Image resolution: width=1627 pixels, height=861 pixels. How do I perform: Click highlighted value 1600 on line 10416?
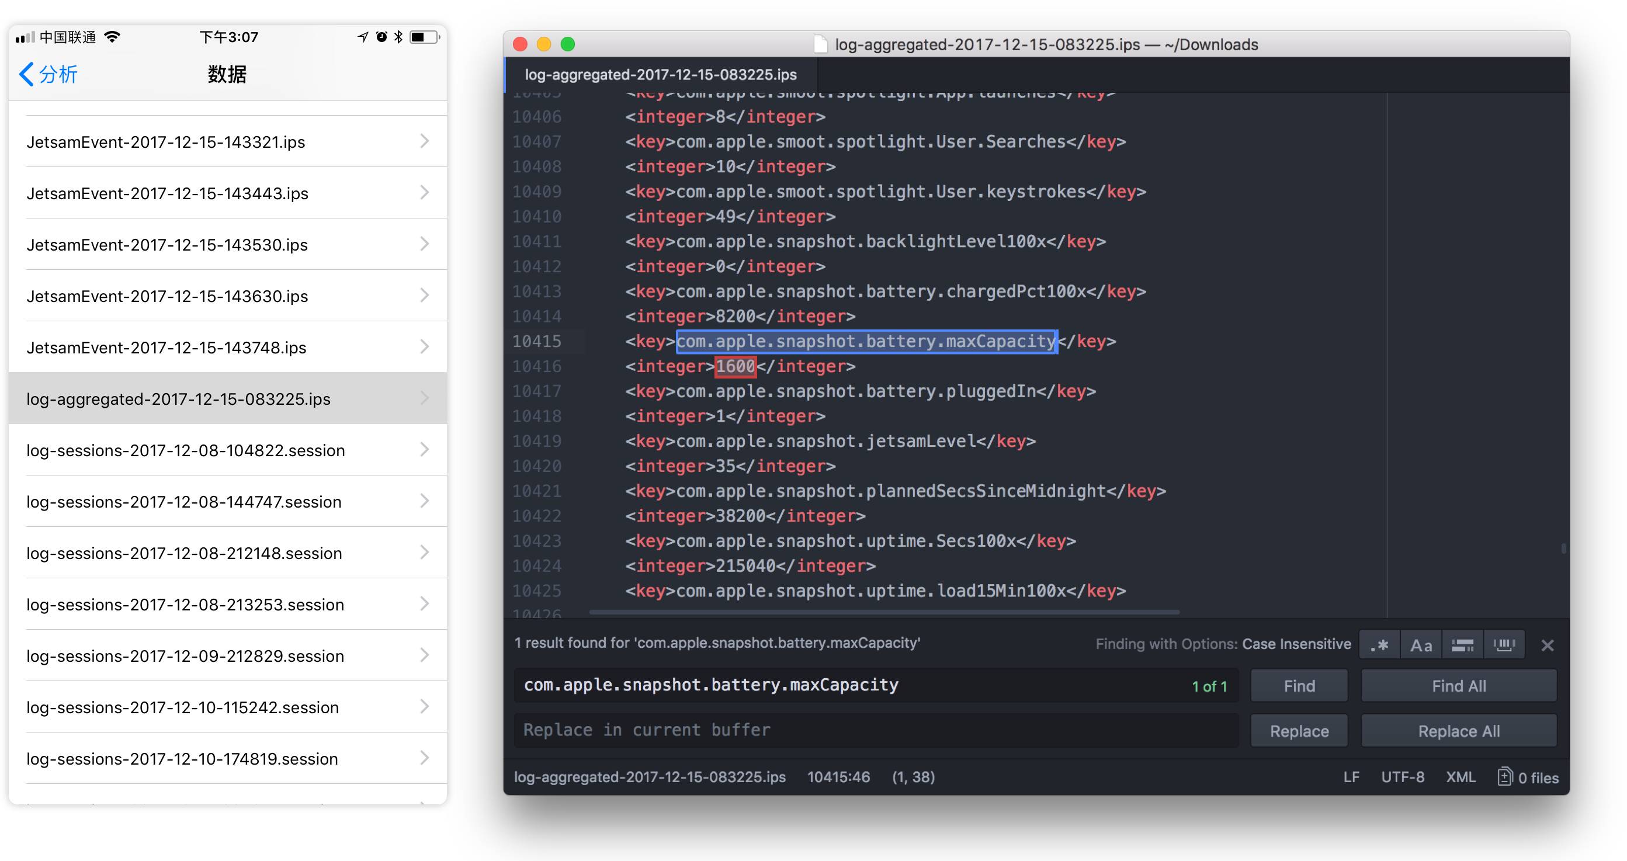(x=735, y=366)
